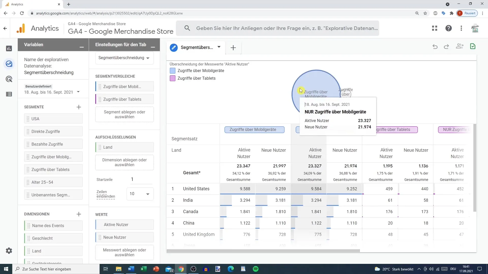Click the redo arrow icon
Image resolution: width=488 pixels, height=274 pixels.
coord(446,46)
